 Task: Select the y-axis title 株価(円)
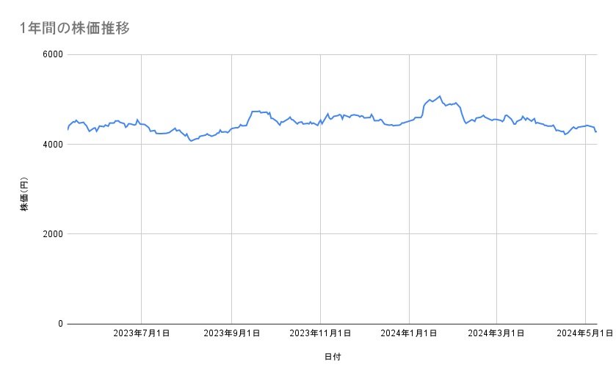pyautogui.click(x=24, y=195)
